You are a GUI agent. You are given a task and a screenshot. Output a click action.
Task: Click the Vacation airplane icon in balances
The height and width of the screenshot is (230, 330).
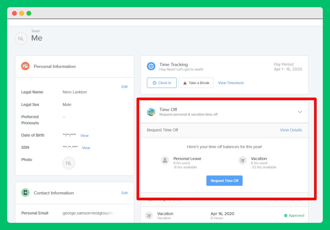point(243,161)
